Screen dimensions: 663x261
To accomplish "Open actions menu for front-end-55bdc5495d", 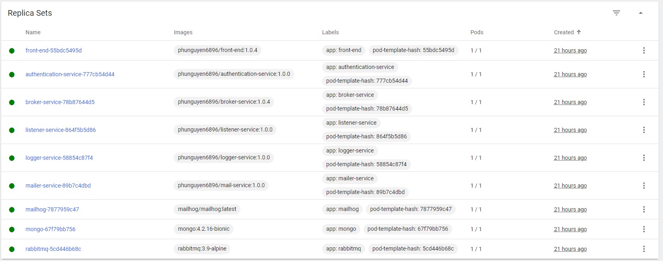I will (x=644, y=50).
